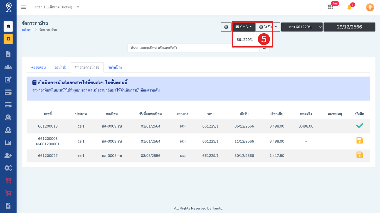Open the hamburger menu in the top bar

(x=24, y=7)
